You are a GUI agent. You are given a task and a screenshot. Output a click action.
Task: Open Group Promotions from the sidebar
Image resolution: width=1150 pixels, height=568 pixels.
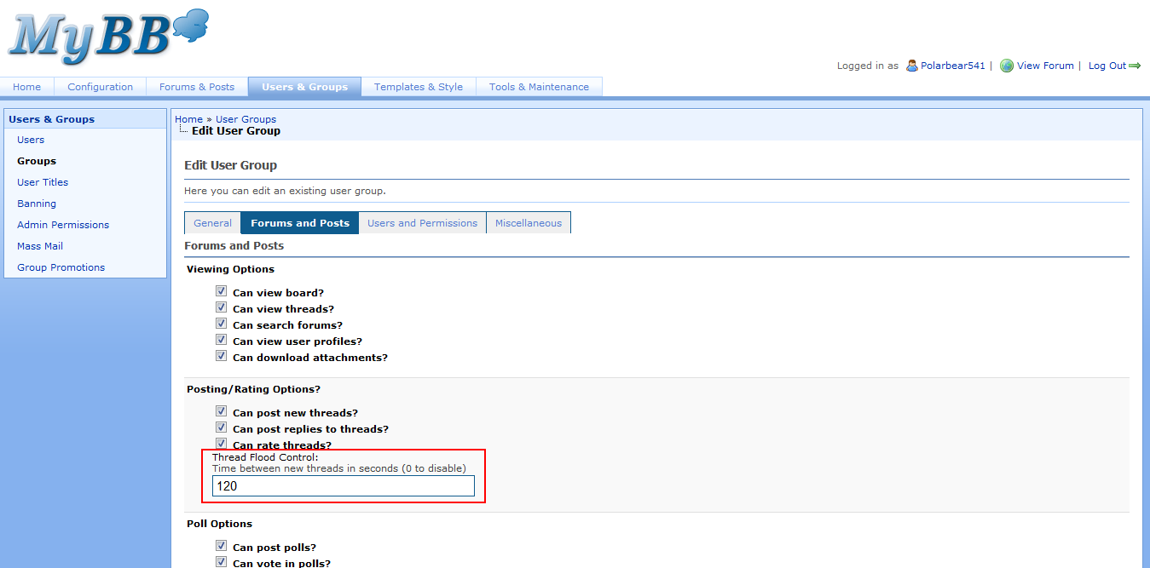pos(61,267)
